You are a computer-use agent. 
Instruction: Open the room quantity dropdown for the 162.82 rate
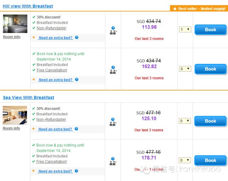[185, 69]
